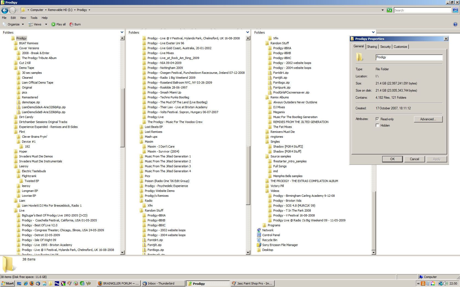
Task: Open the Views dropdown arrow
Action: coord(46,24)
